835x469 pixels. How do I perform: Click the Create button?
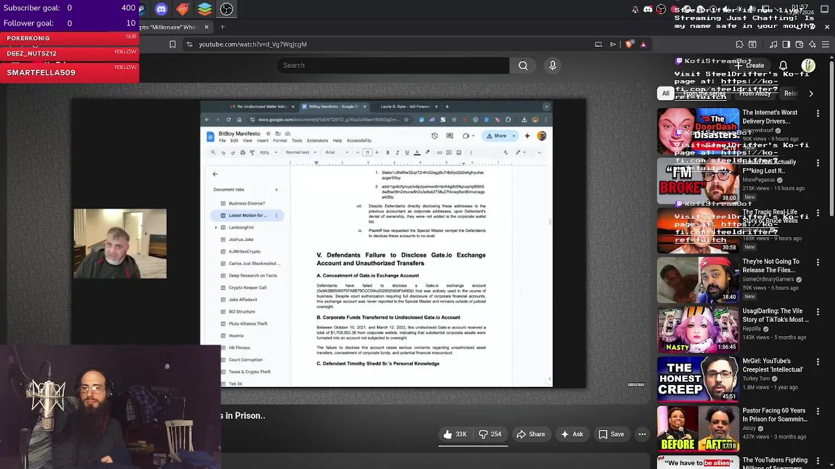[748, 66]
